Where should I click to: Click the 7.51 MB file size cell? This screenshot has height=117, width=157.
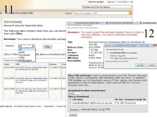pos(119,103)
